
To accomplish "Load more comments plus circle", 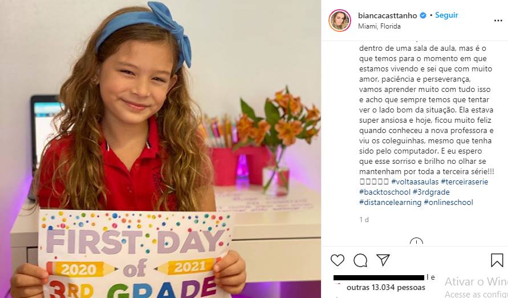I will tap(416, 242).
